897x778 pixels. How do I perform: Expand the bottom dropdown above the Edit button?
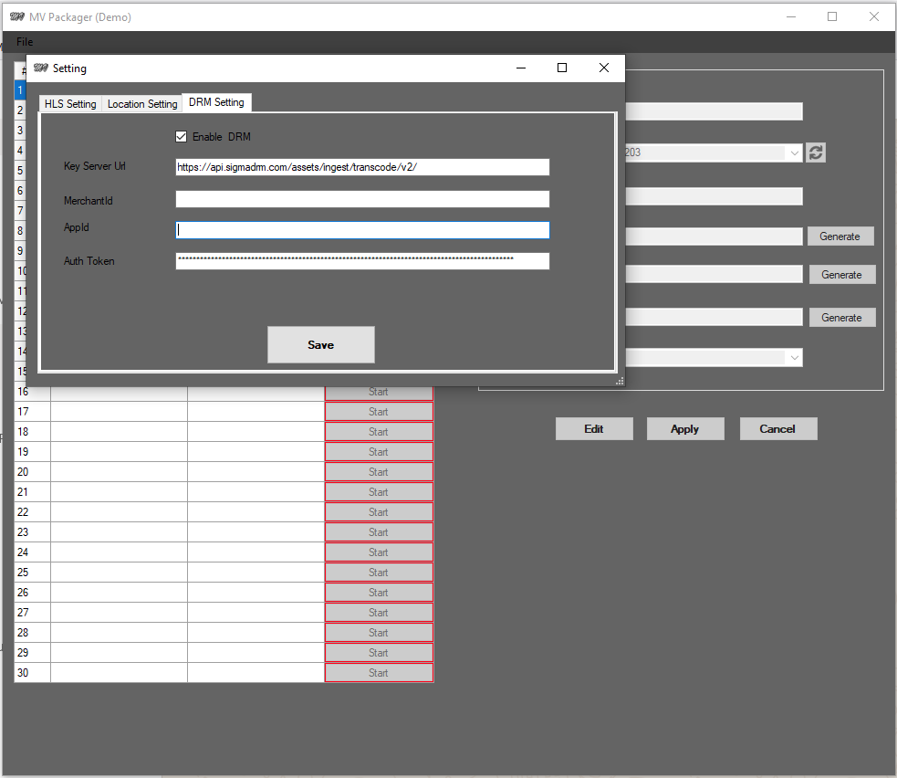click(x=793, y=358)
